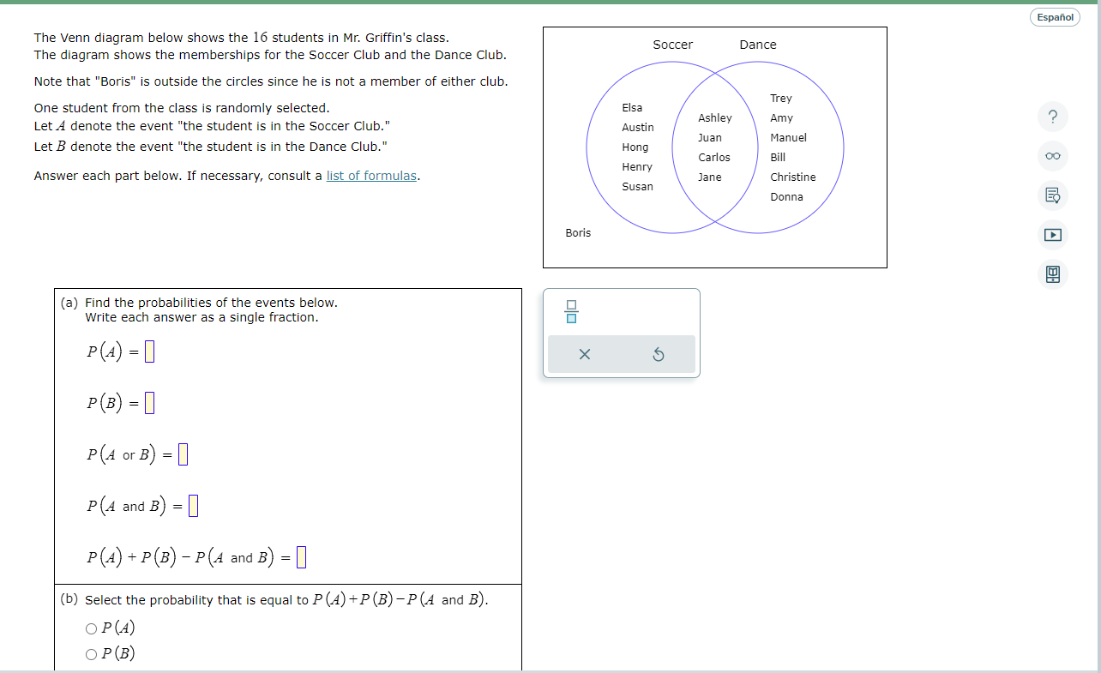Open the ebook textbook icon
The height and width of the screenshot is (673, 1101).
coord(1053,274)
